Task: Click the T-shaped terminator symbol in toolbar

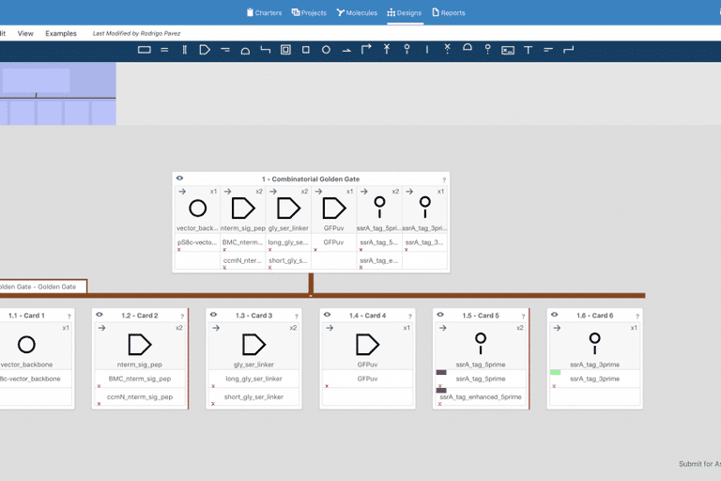Action: [x=528, y=50]
